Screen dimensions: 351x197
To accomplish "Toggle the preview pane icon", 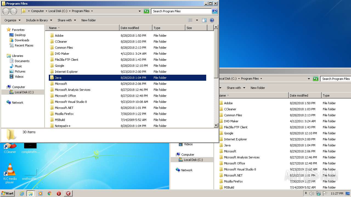I will [204, 20].
